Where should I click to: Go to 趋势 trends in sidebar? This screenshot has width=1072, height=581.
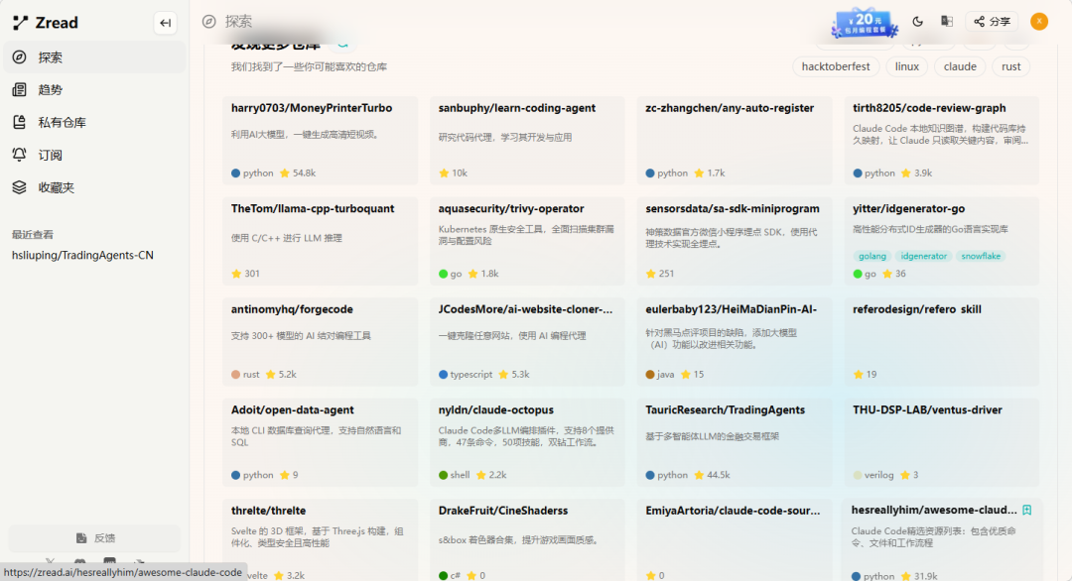pos(94,90)
